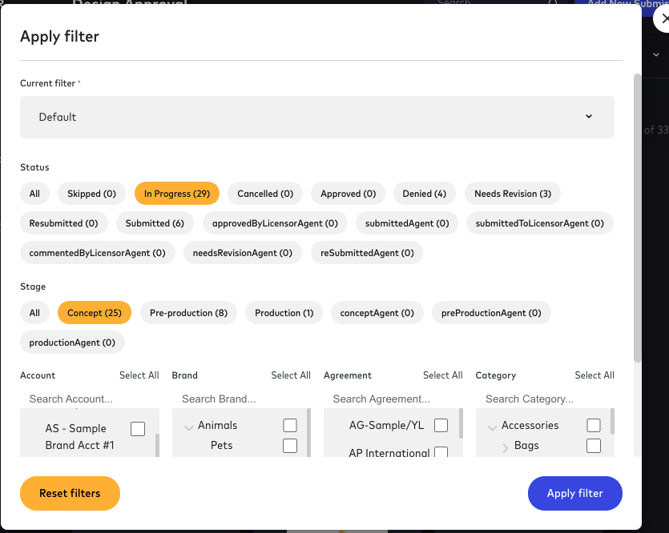The image size is (669, 533).
Task: Check the Animals brand checkbox
Action: pyautogui.click(x=289, y=425)
